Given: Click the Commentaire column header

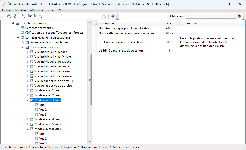Looking at the screenshot, I should (213, 23).
